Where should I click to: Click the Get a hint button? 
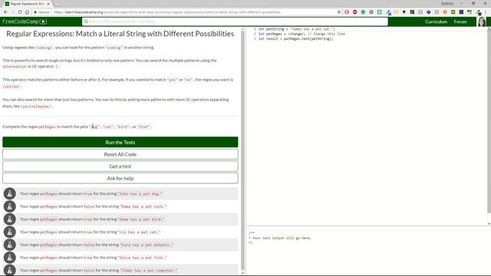coord(120,166)
